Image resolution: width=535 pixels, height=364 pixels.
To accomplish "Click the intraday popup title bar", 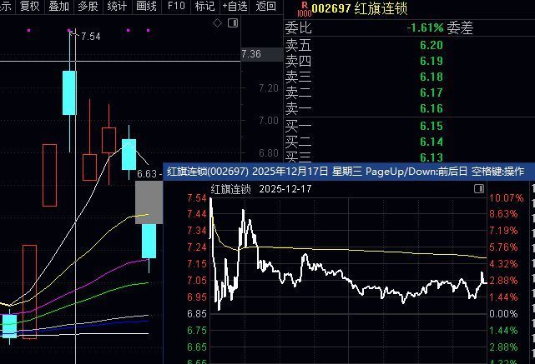I will (349, 172).
